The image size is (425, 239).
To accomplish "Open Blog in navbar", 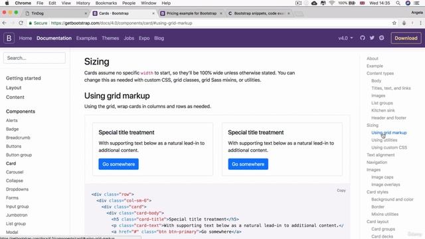I will tap(159, 39).
